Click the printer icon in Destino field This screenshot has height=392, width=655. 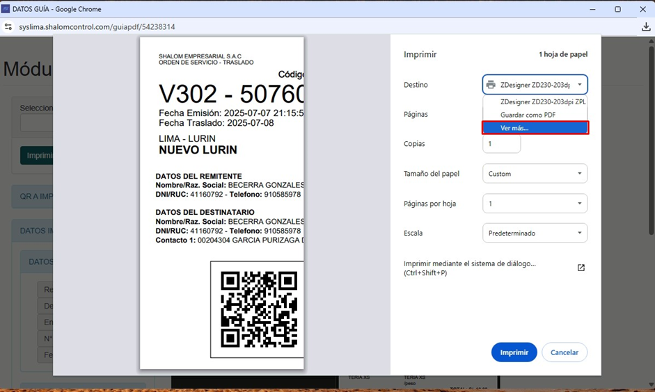point(491,85)
